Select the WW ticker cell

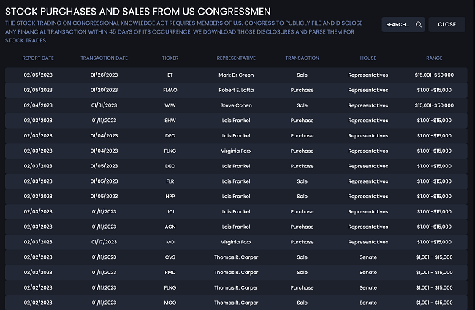pos(170,105)
